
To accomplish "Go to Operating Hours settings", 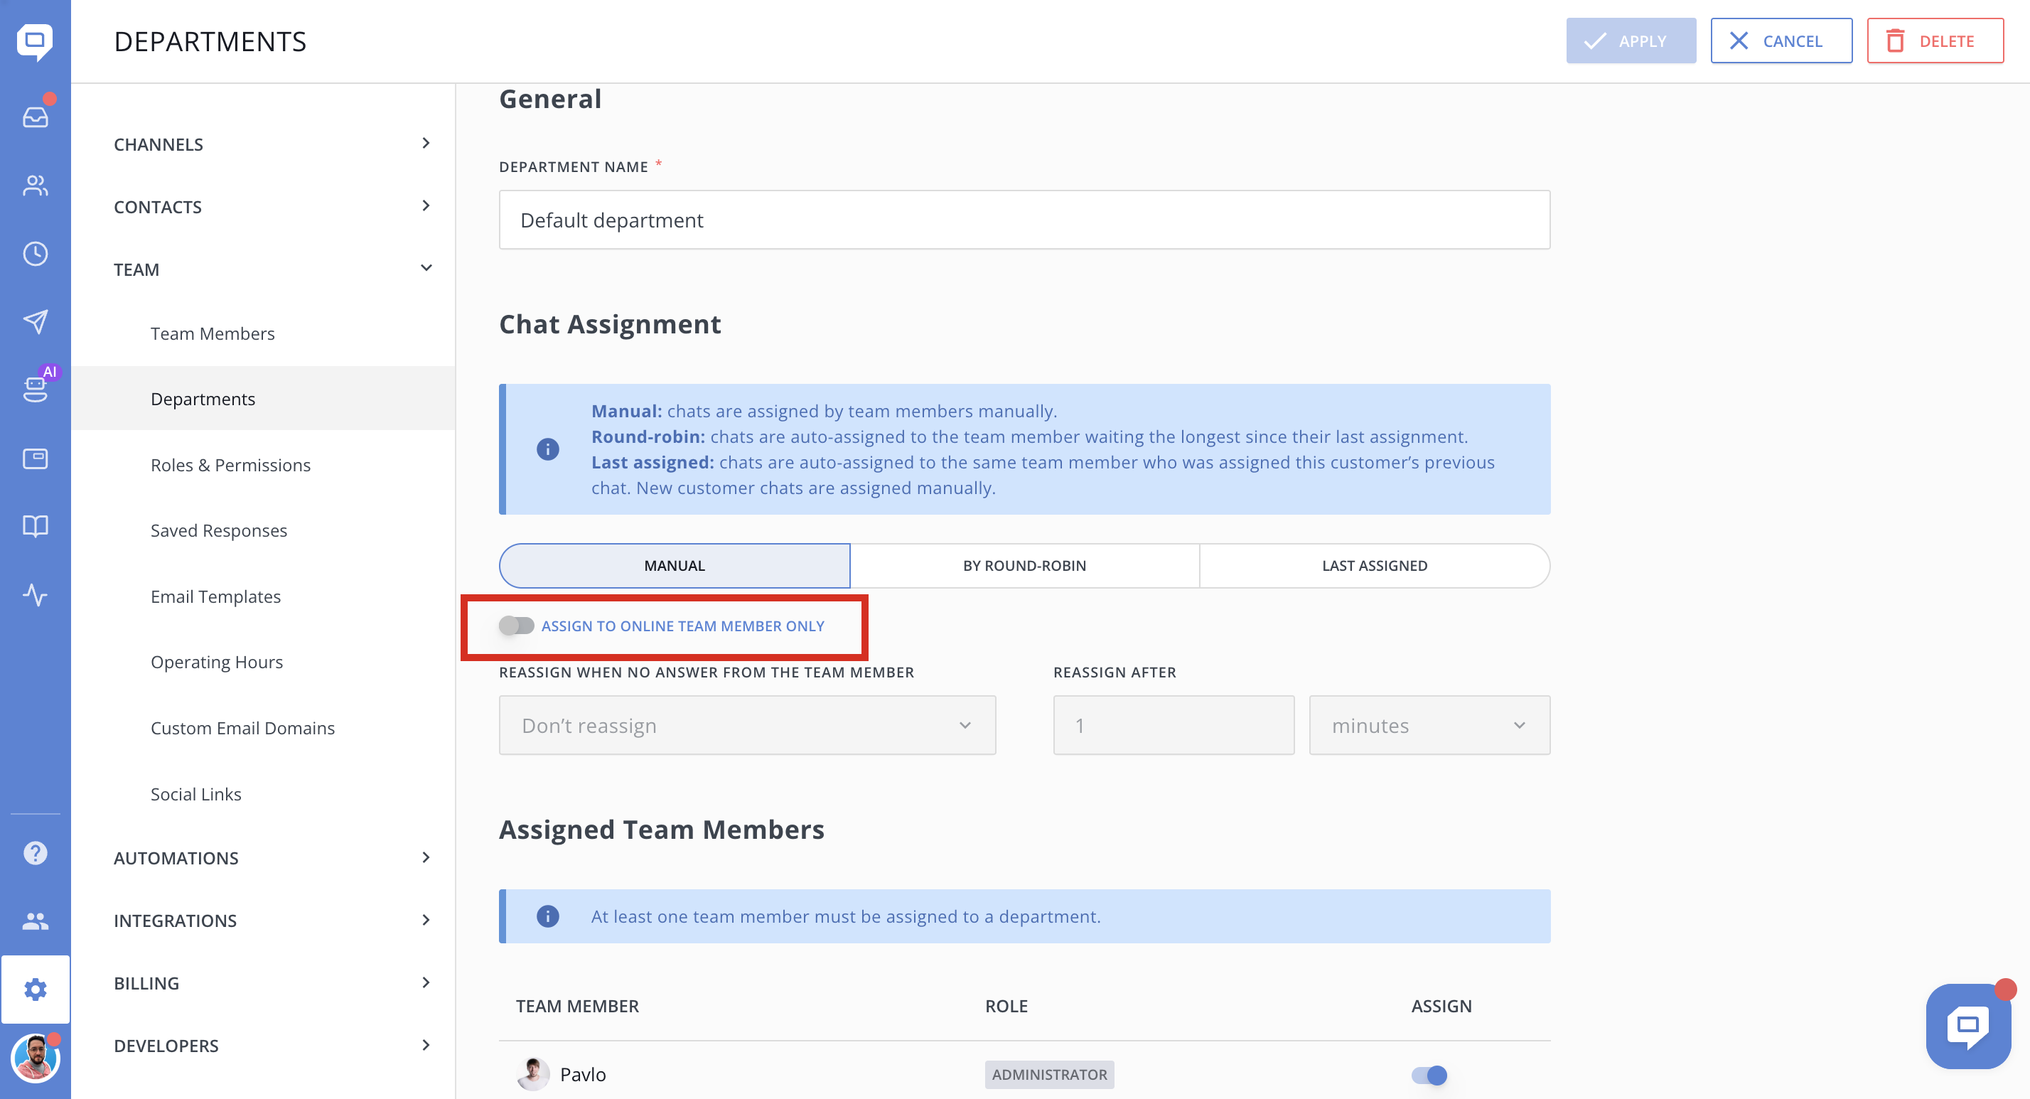I will coord(216,663).
